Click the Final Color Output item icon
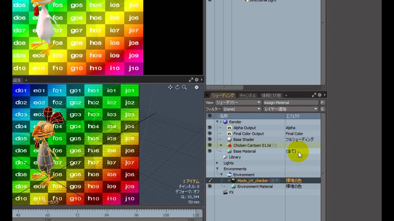Image resolution: width=394 pixels, height=221 pixels. (x=229, y=134)
